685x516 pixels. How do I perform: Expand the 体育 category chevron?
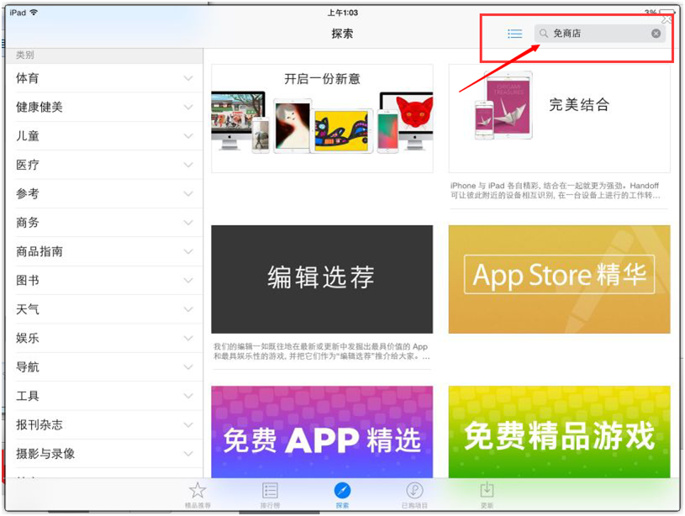coord(188,79)
